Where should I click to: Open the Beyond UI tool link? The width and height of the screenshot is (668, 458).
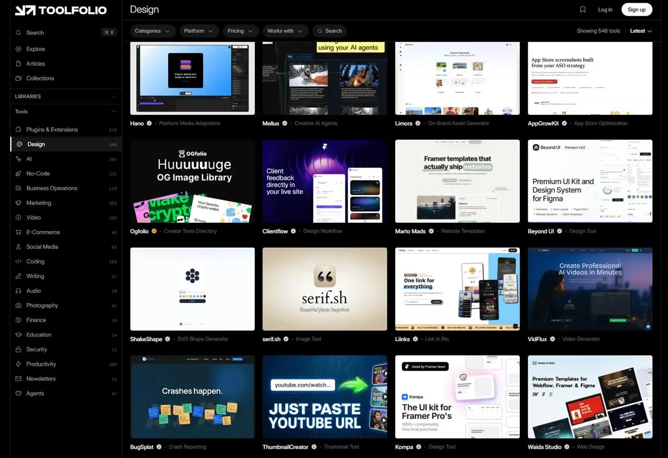541,231
